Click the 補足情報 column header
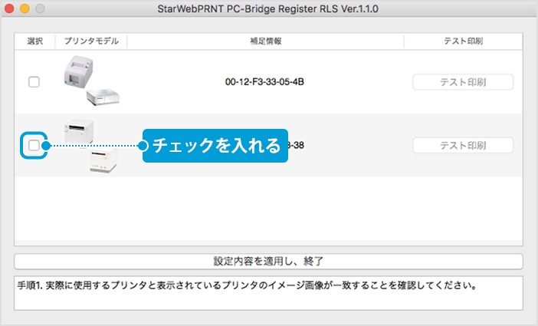538x326 pixels. 266,41
